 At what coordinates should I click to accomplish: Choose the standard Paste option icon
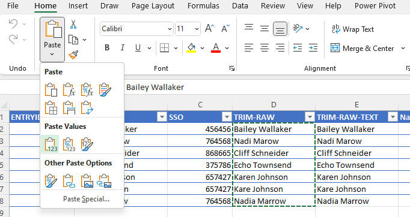[50, 90]
